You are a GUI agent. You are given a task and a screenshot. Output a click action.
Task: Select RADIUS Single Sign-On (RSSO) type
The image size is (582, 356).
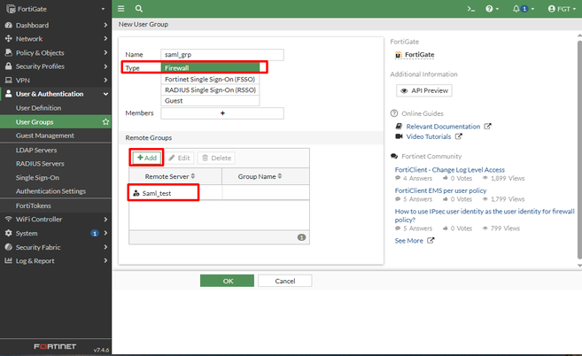click(x=210, y=89)
